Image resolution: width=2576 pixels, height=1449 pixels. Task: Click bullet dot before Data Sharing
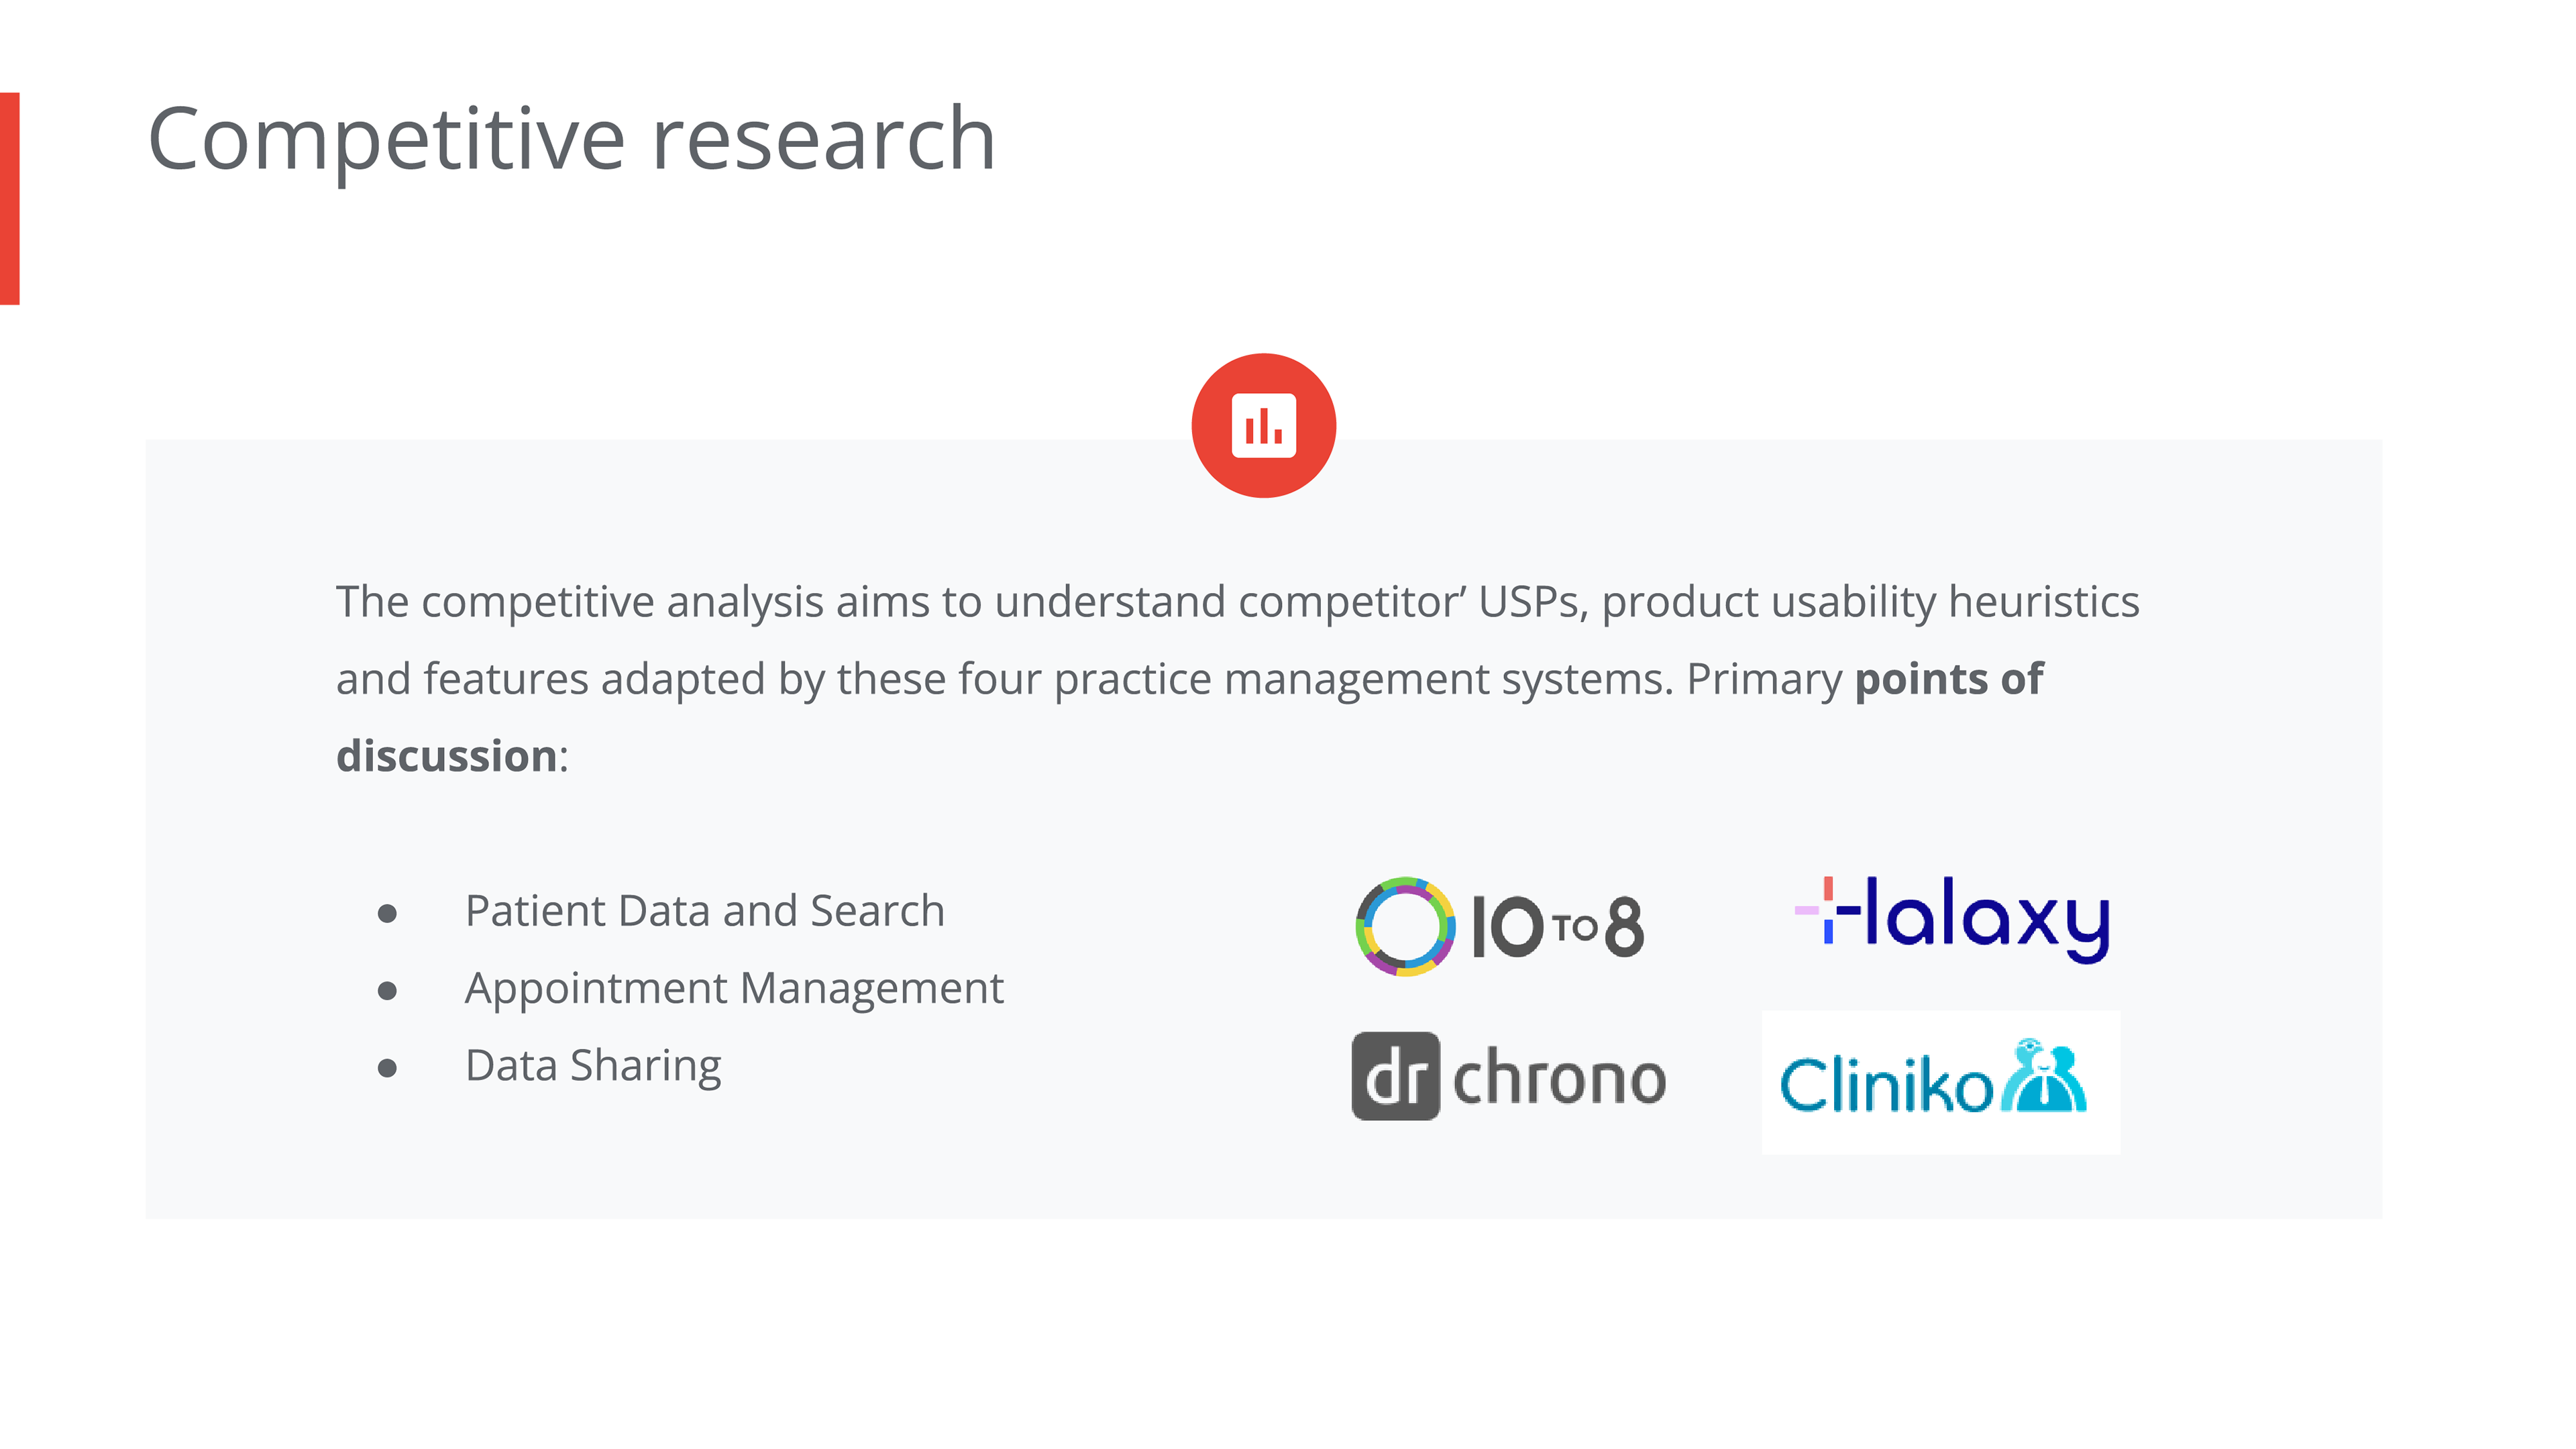[x=387, y=1068]
